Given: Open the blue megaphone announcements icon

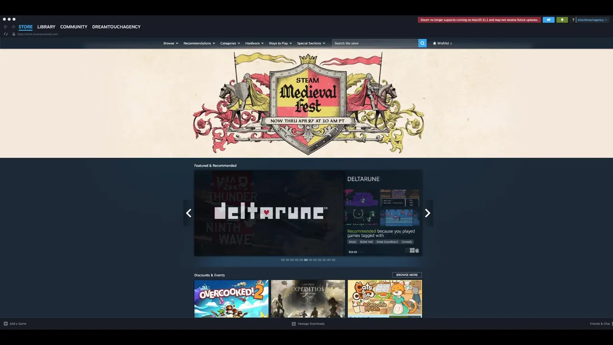Looking at the screenshot, I should pos(549,20).
